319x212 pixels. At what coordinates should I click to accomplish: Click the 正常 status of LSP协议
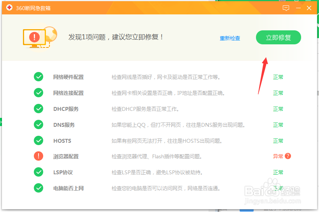[278, 172]
